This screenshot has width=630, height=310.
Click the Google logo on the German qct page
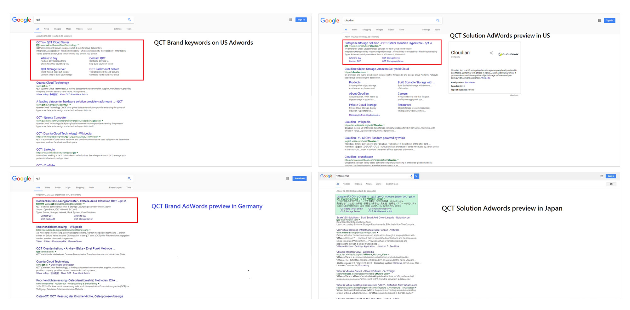21,179
